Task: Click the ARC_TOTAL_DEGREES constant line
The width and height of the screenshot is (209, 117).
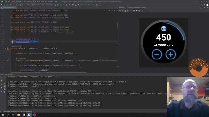Action: [x=34, y=22]
